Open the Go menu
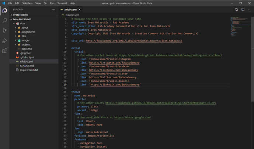 click(45, 3)
